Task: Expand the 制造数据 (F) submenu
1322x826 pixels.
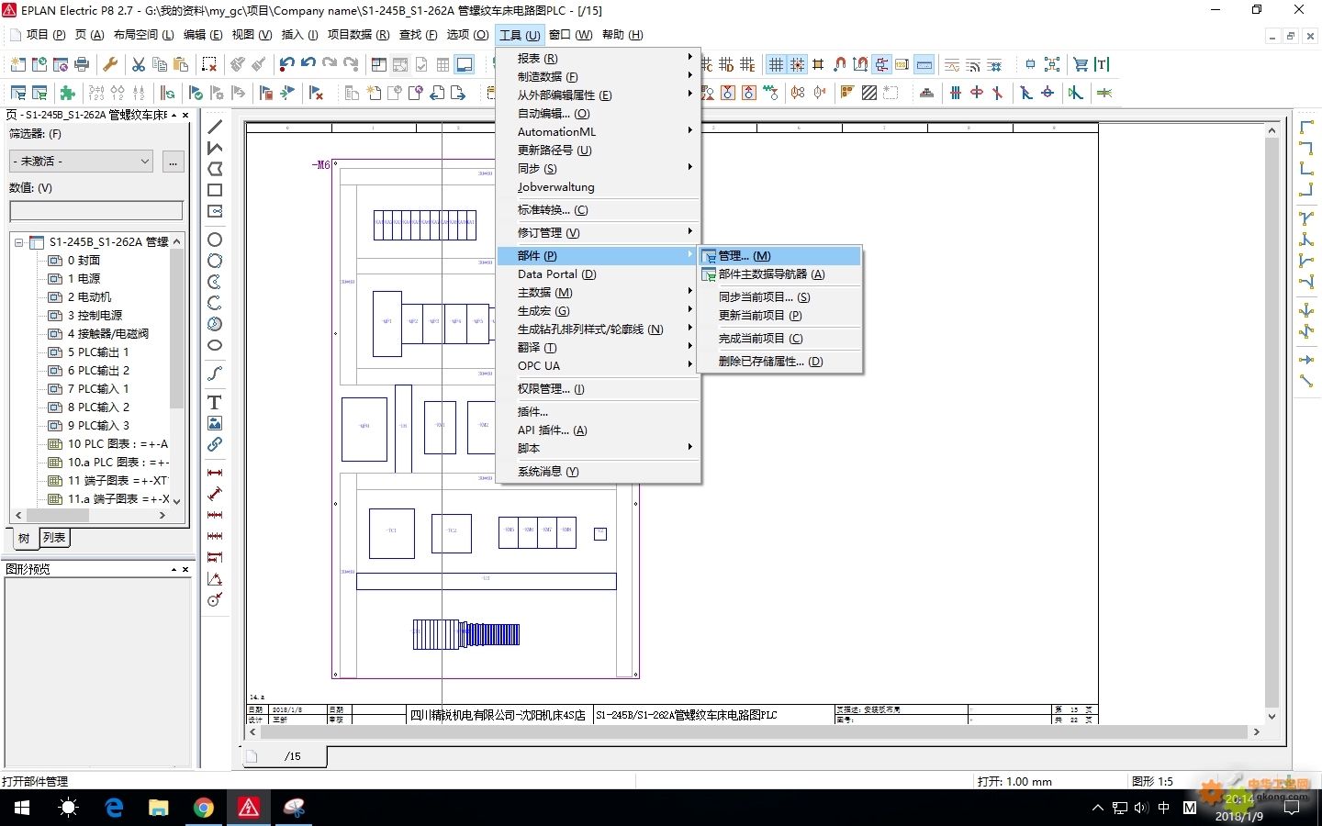Action: point(598,76)
